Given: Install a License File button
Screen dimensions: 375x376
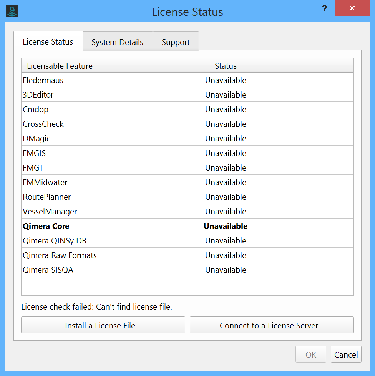Looking at the screenshot, I should (103, 325).
